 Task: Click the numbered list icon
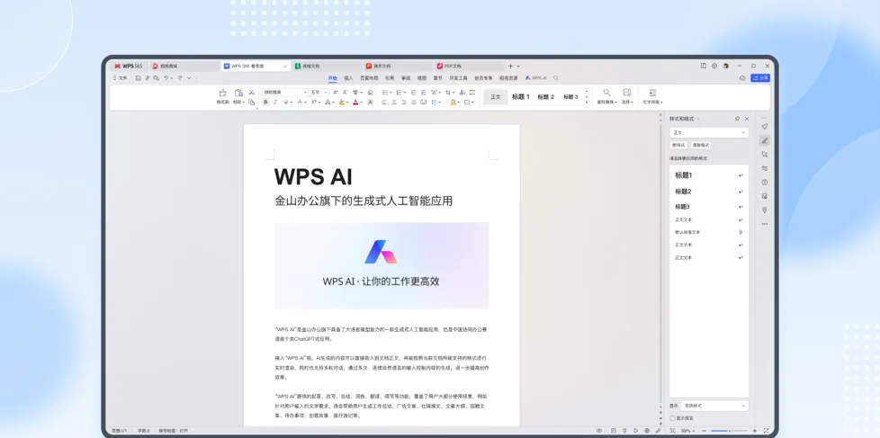click(399, 92)
